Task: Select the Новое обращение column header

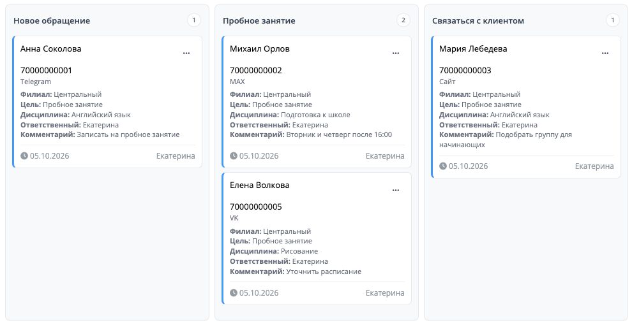Action: (x=52, y=21)
